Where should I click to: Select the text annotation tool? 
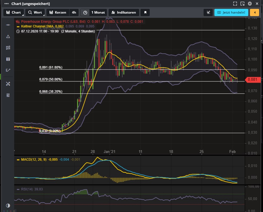(x=8, y=59)
